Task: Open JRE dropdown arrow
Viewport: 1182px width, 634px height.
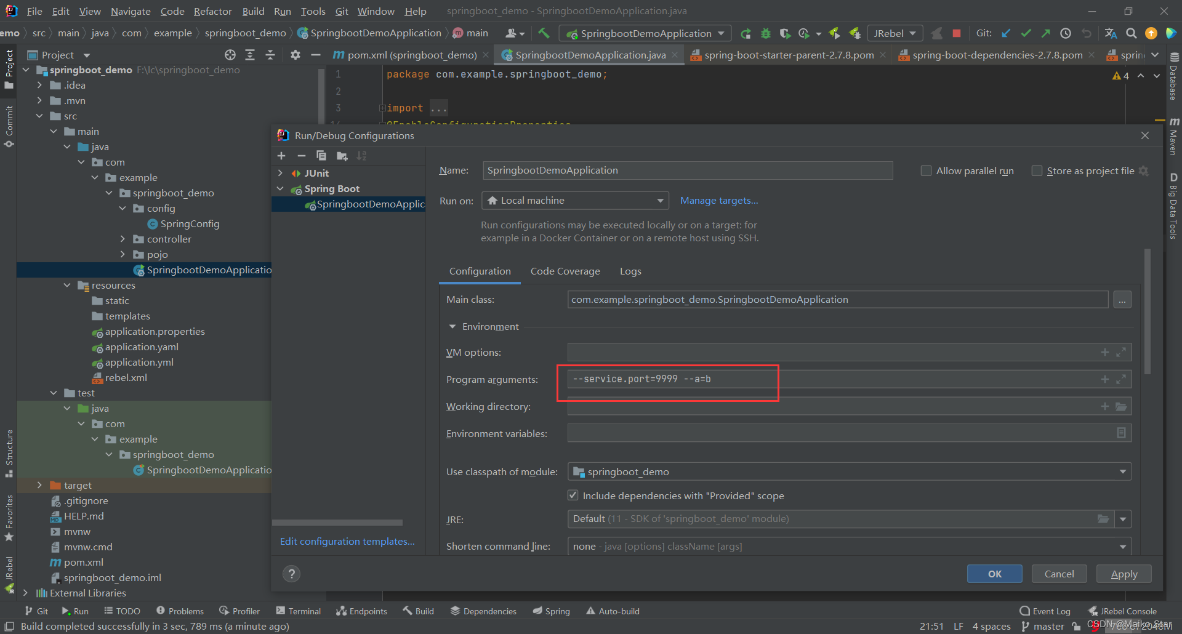Action: pyautogui.click(x=1123, y=519)
